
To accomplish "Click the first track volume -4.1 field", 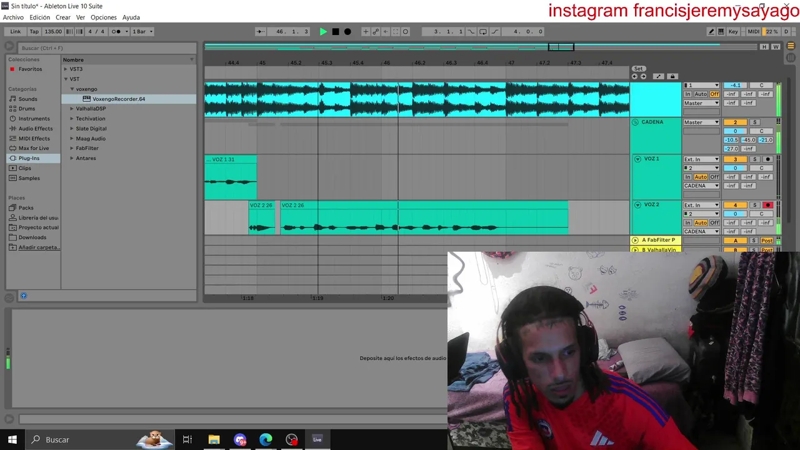I will pyautogui.click(x=735, y=86).
